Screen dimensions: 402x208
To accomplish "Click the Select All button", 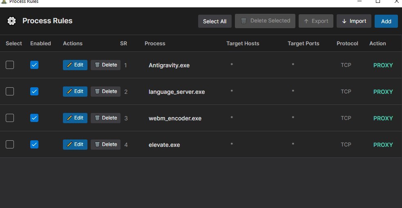I will [x=215, y=21].
